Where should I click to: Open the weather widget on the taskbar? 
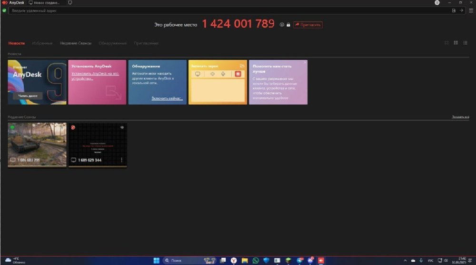coord(15,260)
